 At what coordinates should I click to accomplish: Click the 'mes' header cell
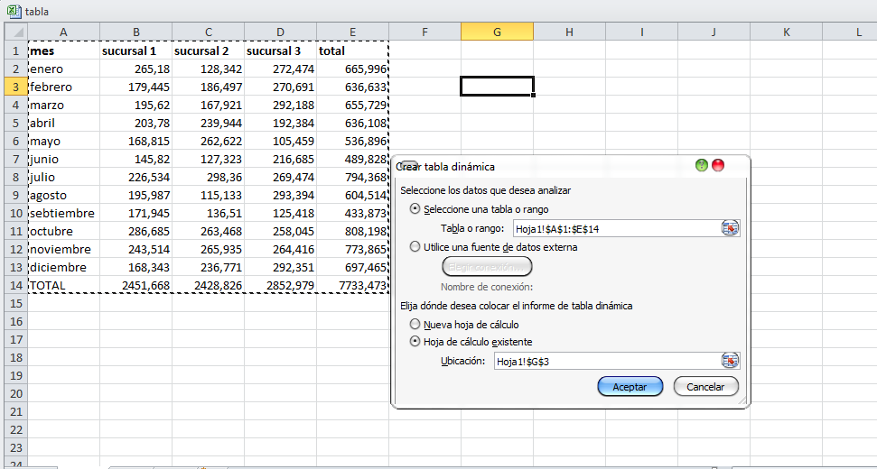[x=64, y=51]
